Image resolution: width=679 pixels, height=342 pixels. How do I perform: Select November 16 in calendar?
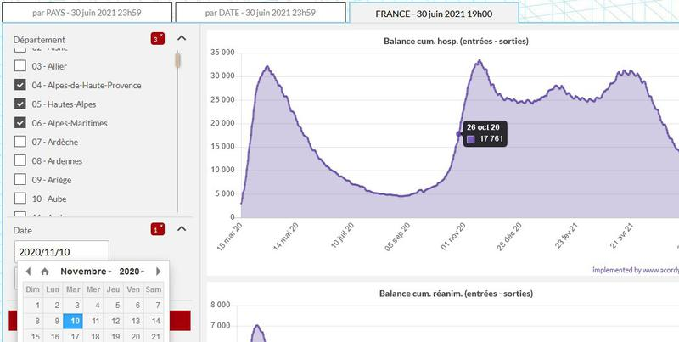53,337
